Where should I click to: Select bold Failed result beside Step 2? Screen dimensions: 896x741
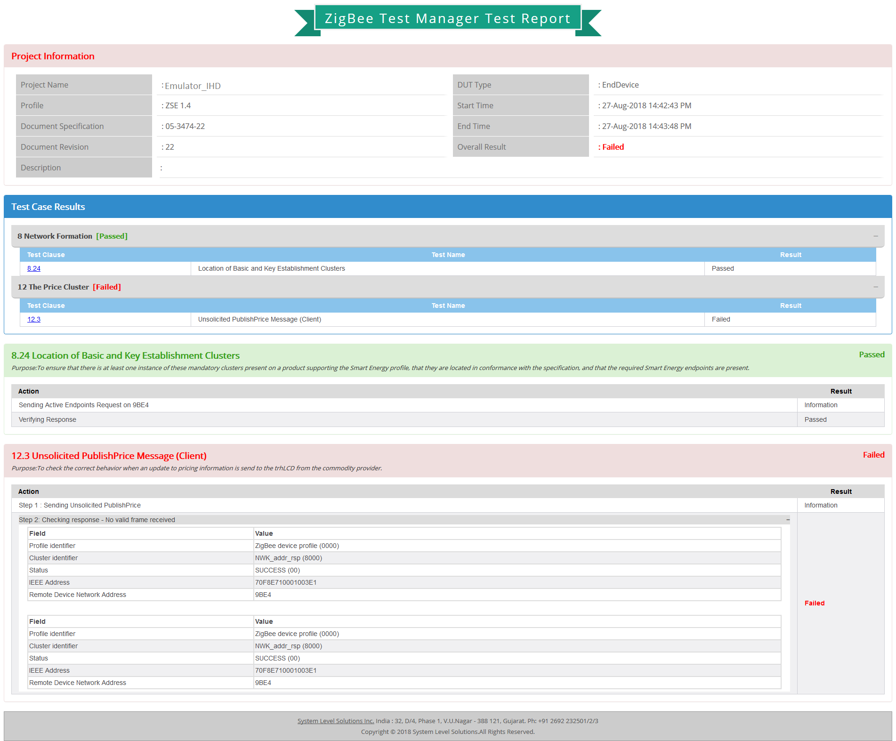(x=815, y=603)
